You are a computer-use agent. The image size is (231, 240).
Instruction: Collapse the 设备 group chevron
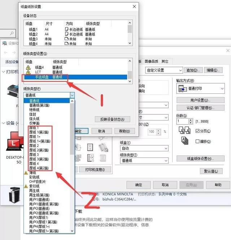3,123
